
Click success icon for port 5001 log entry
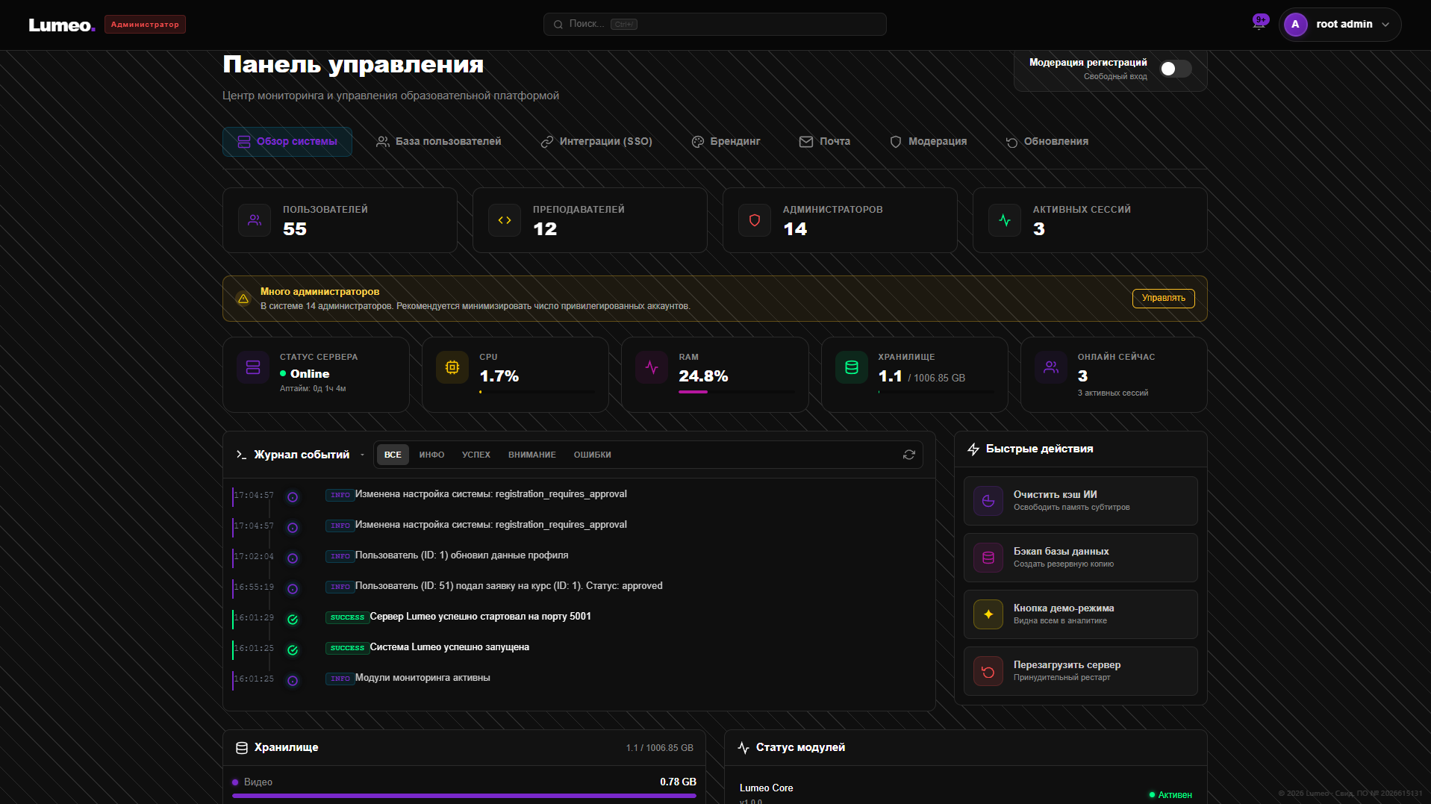(x=293, y=619)
